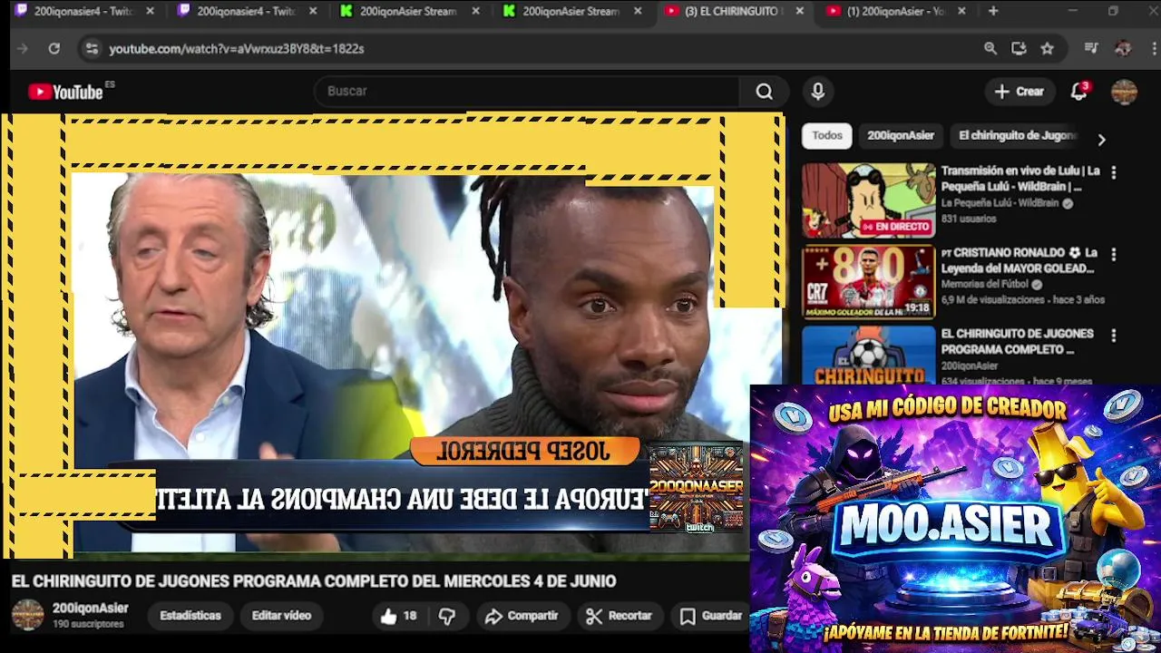The image size is (1161, 653).
Task: Open the account avatar menu
Action: pyautogui.click(x=1124, y=92)
